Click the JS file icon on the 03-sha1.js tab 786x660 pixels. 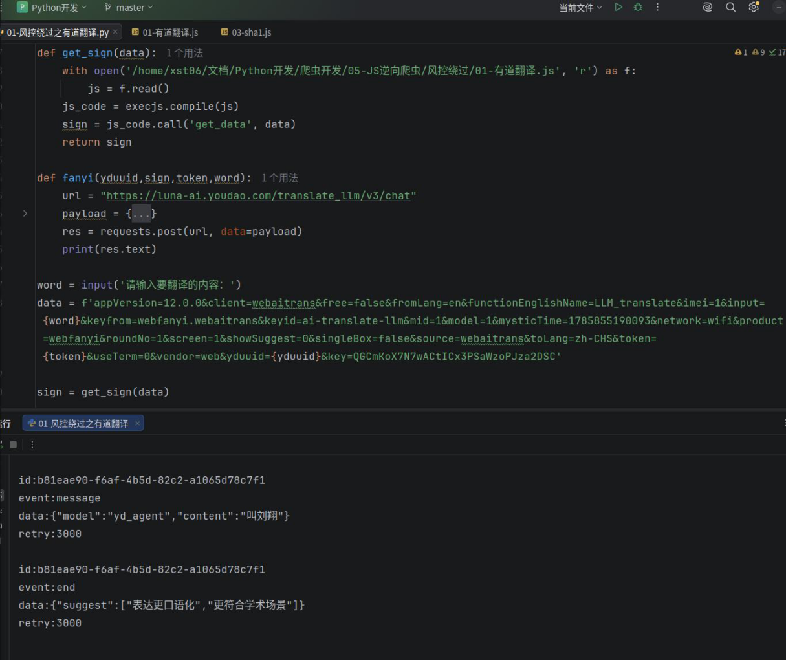(x=224, y=32)
